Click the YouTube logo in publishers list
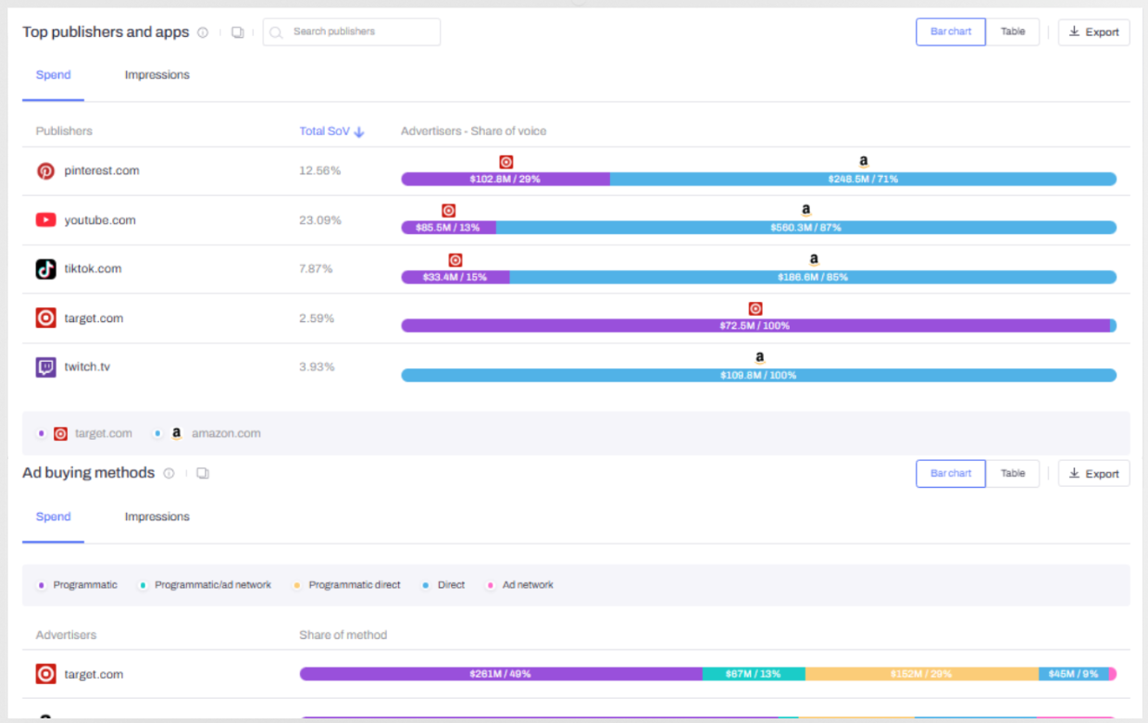This screenshot has height=723, width=1148. 45,220
